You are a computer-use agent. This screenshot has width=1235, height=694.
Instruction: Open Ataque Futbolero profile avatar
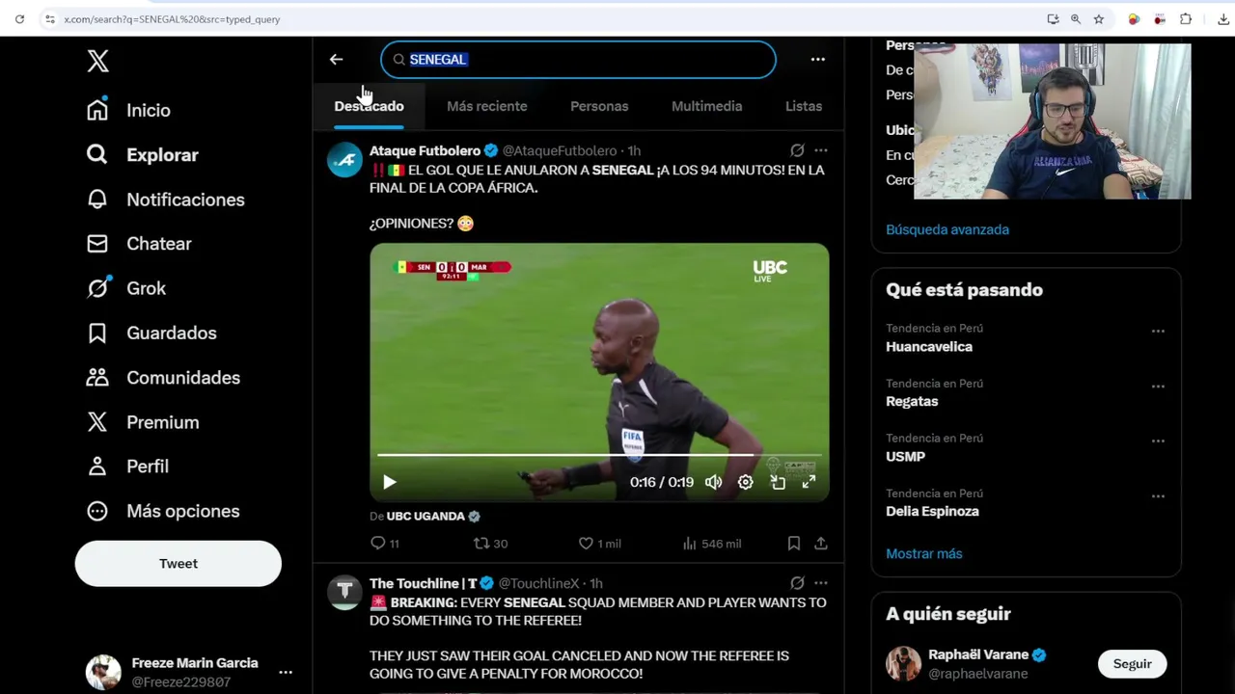click(x=344, y=160)
